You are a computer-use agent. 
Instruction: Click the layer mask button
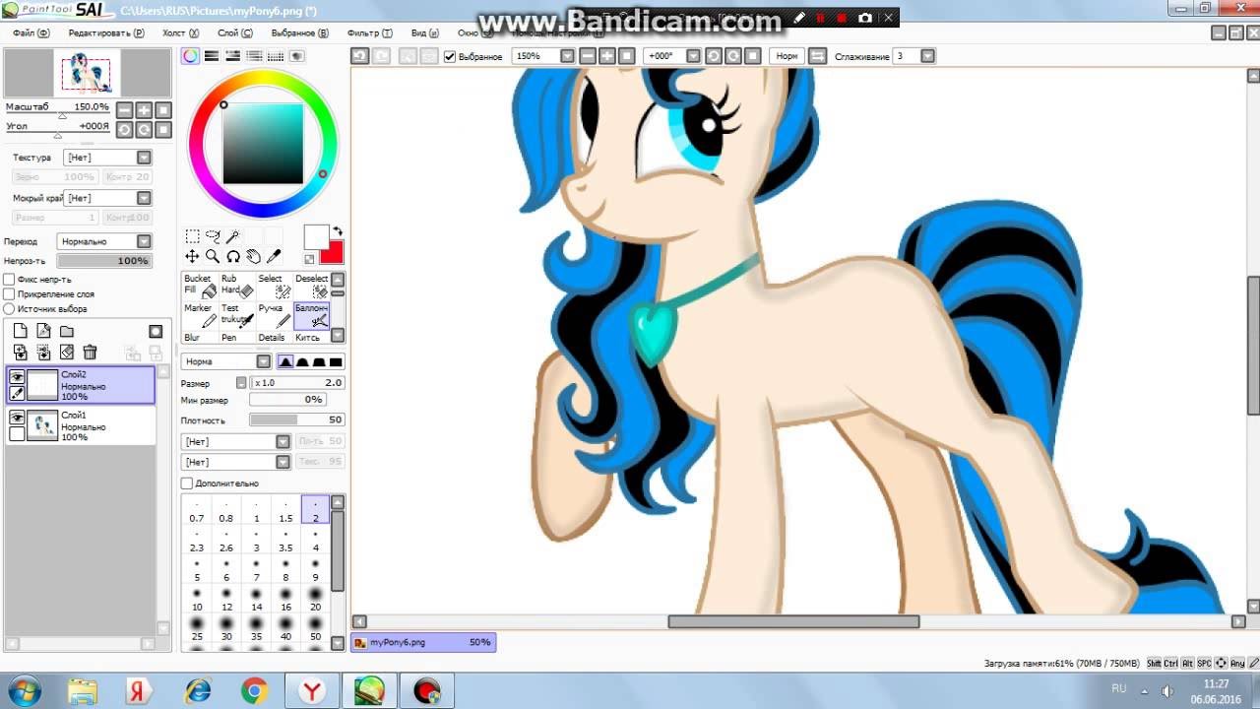pos(156,331)
